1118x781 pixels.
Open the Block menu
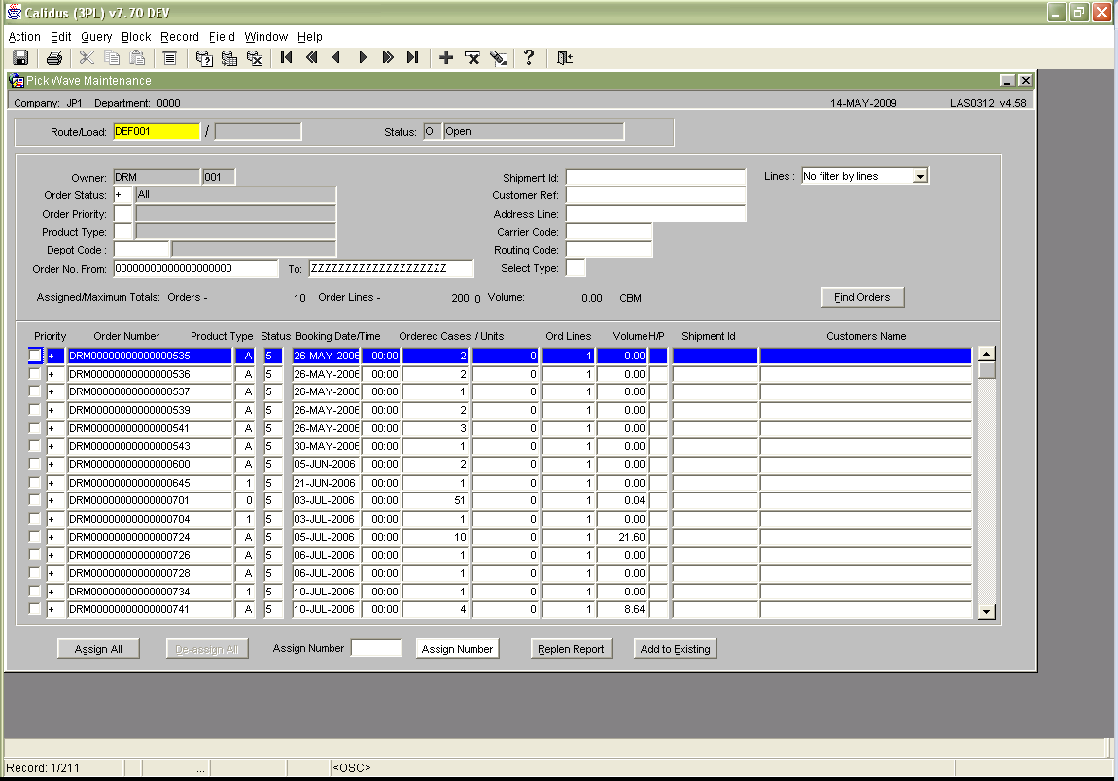click(136, 36)
